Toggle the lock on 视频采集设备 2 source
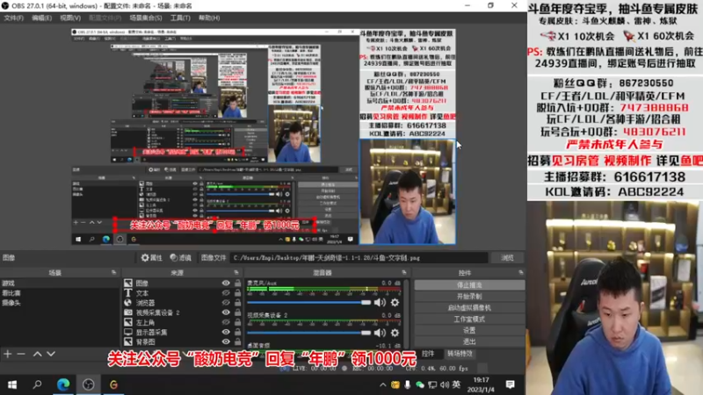 [x=237, y=312]
